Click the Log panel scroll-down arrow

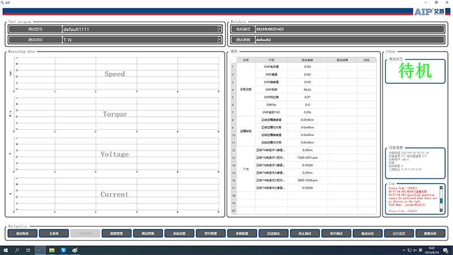[442, 210]
